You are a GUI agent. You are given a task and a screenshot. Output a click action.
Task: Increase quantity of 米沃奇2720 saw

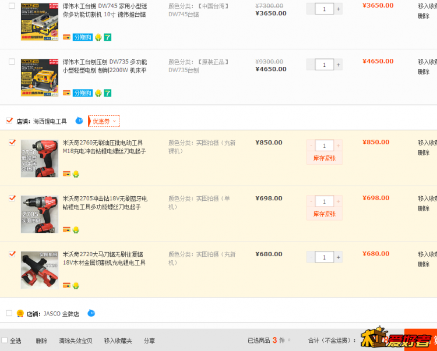point(338,257)
